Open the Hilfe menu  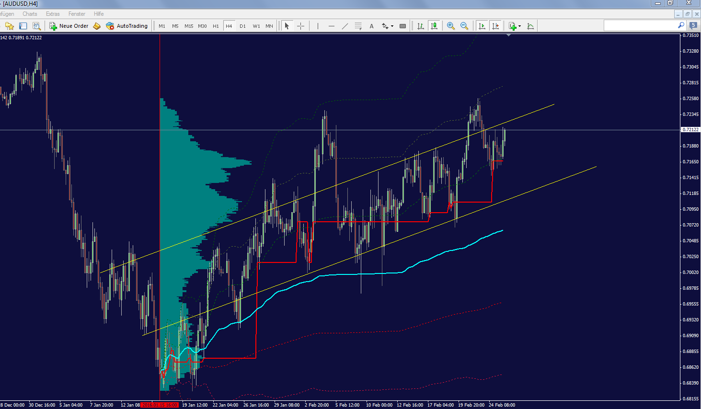click(99, 14)
